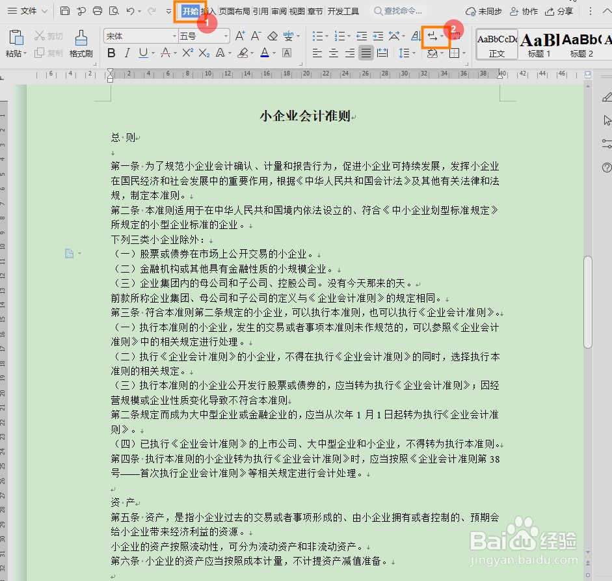Click the 查找命令 search box
This screenshot has height=581, width=612.
[x=398, y=11]
